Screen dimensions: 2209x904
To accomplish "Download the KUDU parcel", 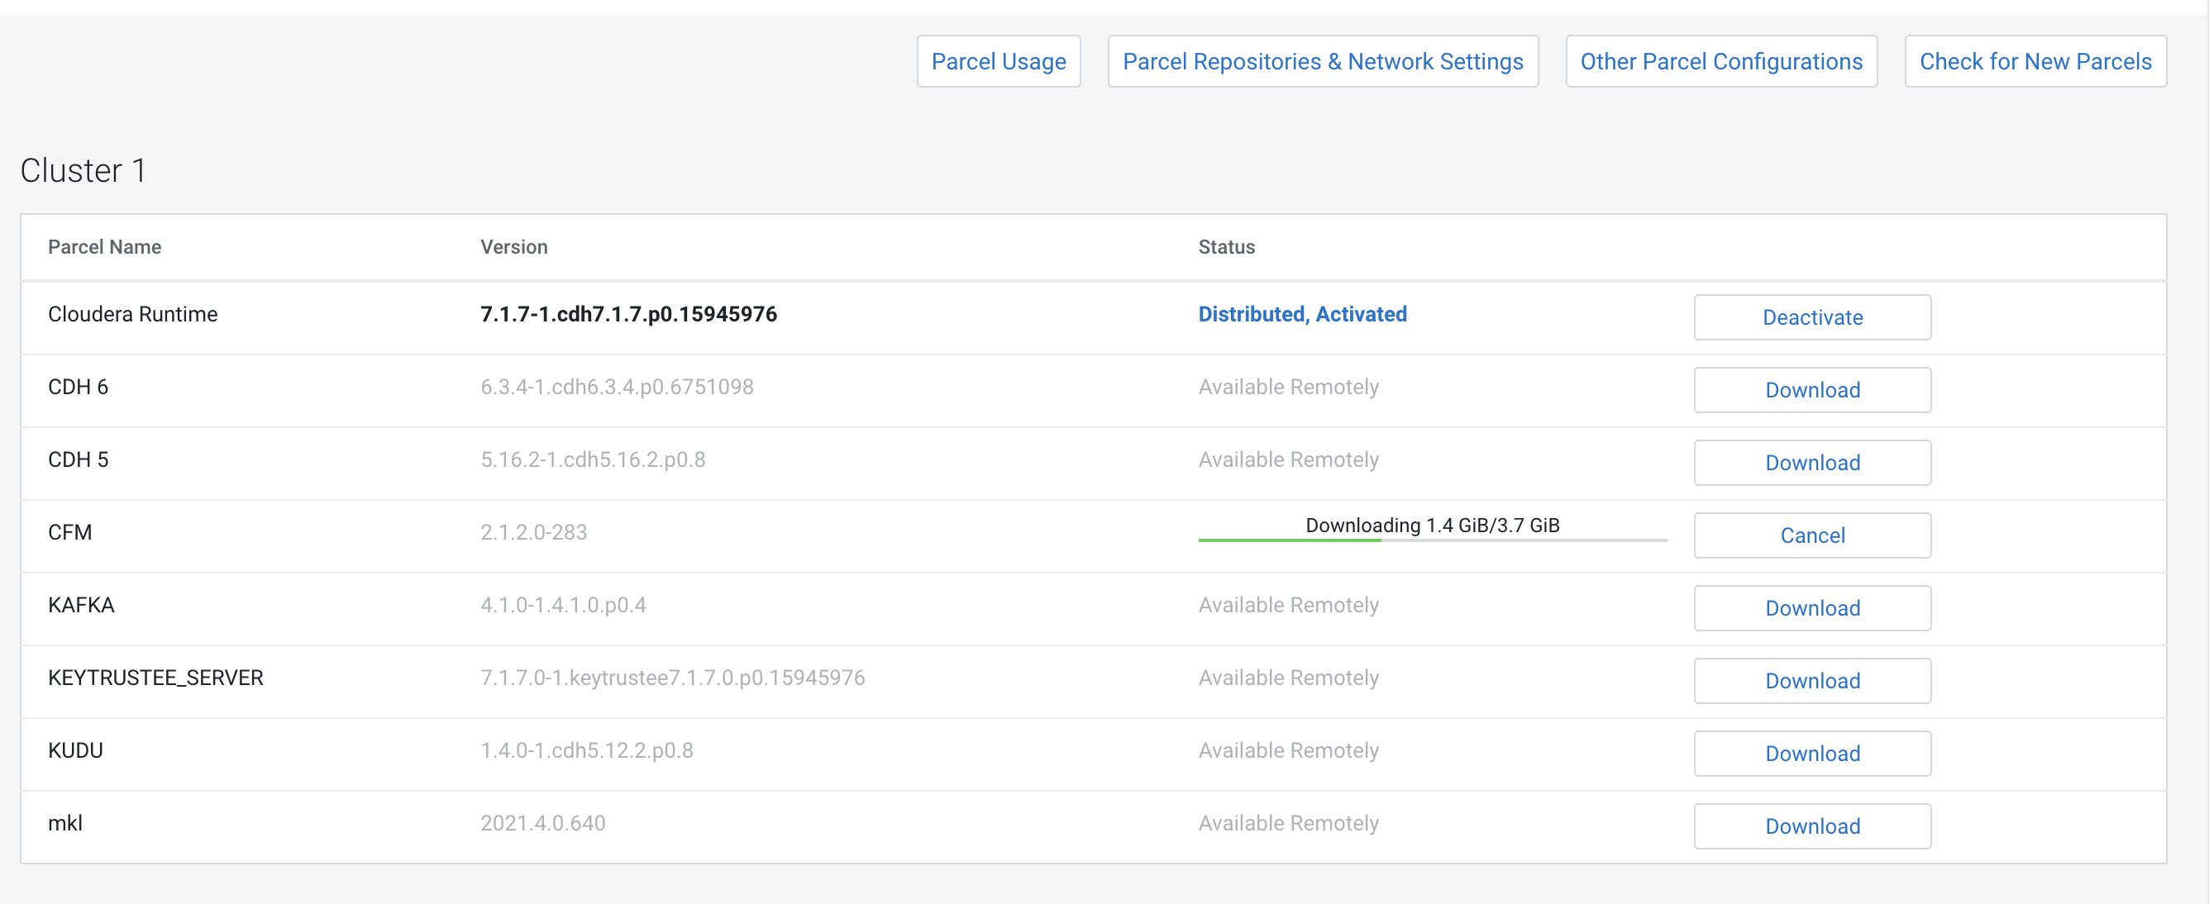I will [x=1812, y=754].
